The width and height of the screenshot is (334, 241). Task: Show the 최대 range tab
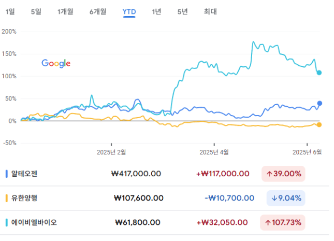click(210, 11)
